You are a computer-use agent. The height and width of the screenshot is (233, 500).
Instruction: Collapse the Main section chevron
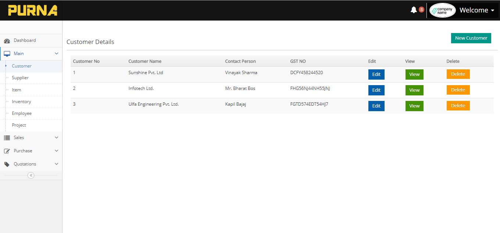pos(56,53)
